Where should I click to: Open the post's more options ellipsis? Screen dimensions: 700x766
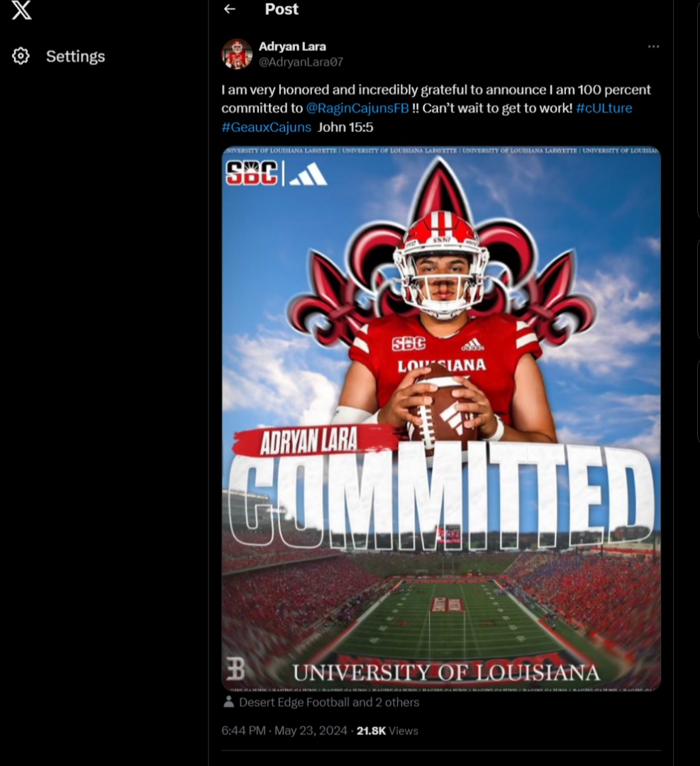pyautogui.click(x=653, y=47)
